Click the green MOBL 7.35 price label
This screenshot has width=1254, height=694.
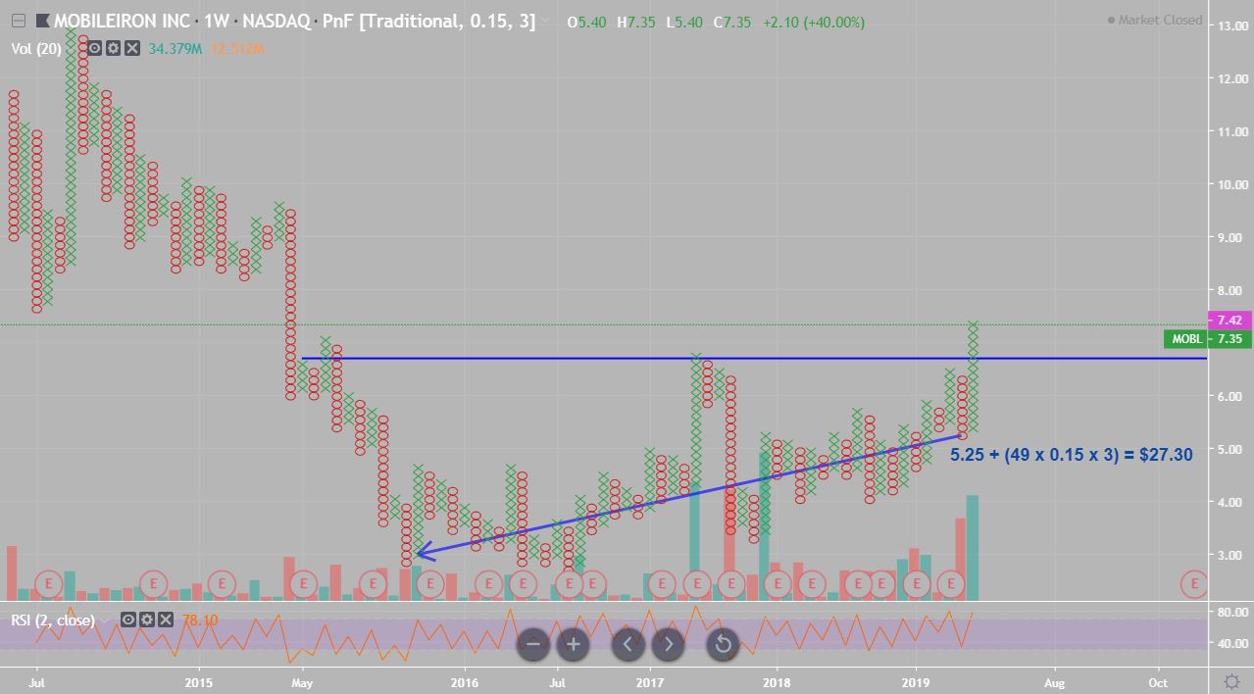[1207, 339]
